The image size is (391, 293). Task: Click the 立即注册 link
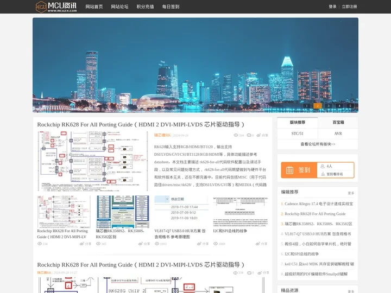[x=349, y=7]
